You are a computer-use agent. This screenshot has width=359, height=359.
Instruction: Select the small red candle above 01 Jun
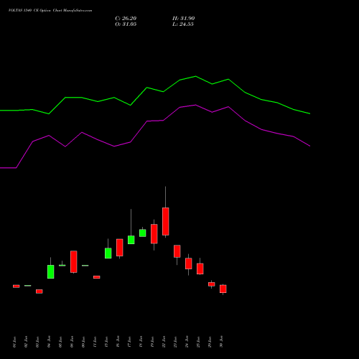coord(17,286)
